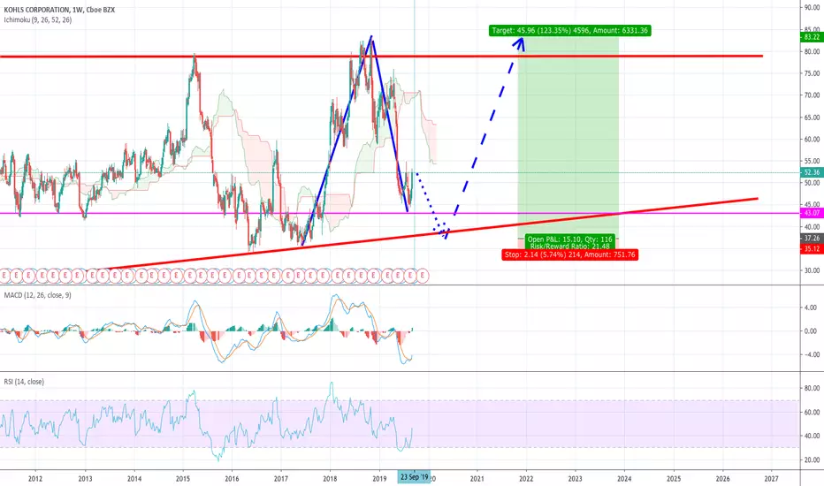
Task: Click 50.00 on the price axis
Action: click(x=812, y=183)
